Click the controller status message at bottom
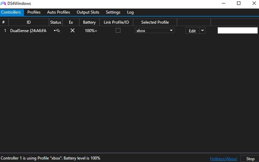Image resolution: width=259 pixels, height=162 pixels. pos(50,158)
